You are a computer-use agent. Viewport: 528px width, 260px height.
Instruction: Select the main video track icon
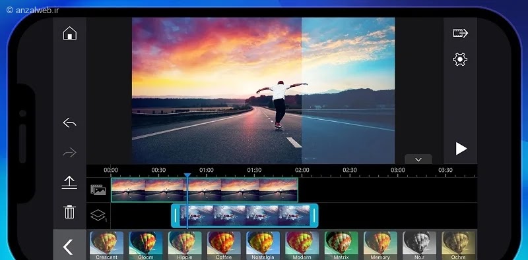coord(98,190)
